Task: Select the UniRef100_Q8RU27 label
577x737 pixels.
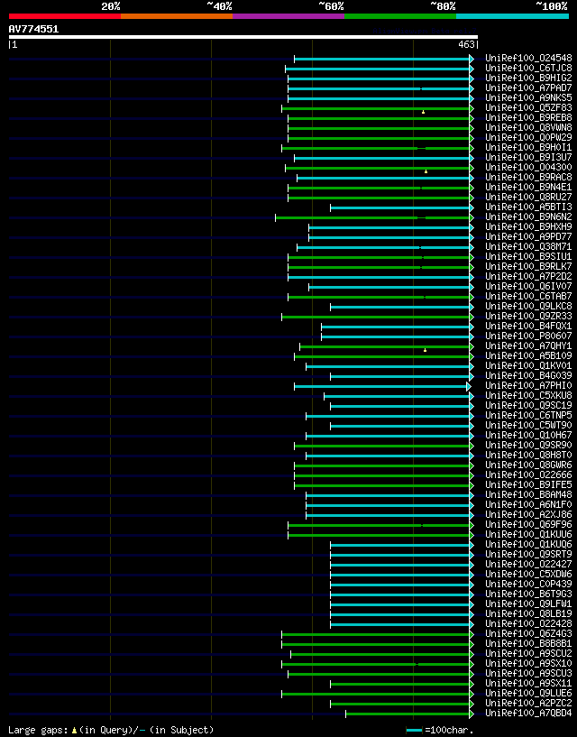Action: [528, 197]
